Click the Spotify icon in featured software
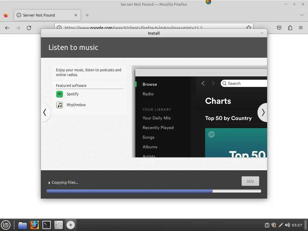Screen dimensions: 308x231 (60, 94)
